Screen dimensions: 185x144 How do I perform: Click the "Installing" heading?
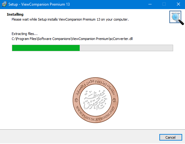click(15, 14)
